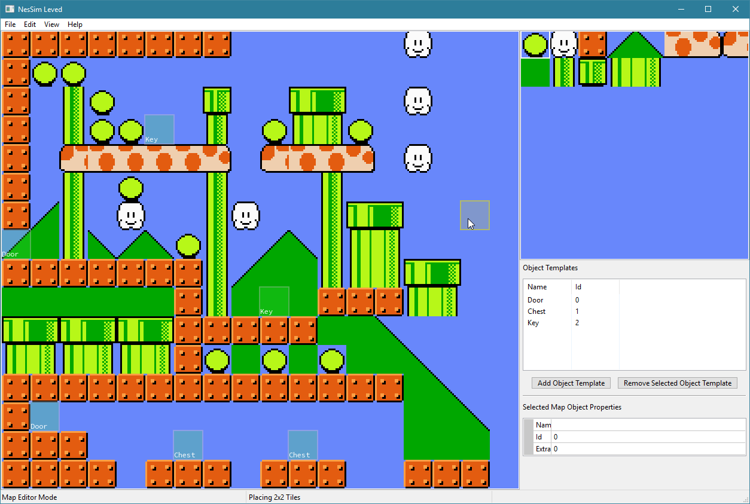
Task: Open the Edit menu
Action: [30, 25]
